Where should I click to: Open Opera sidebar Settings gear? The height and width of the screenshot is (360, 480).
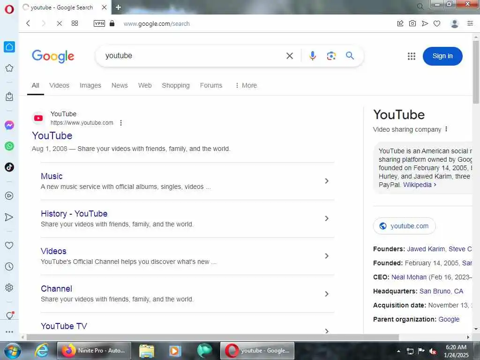point(9,287)
